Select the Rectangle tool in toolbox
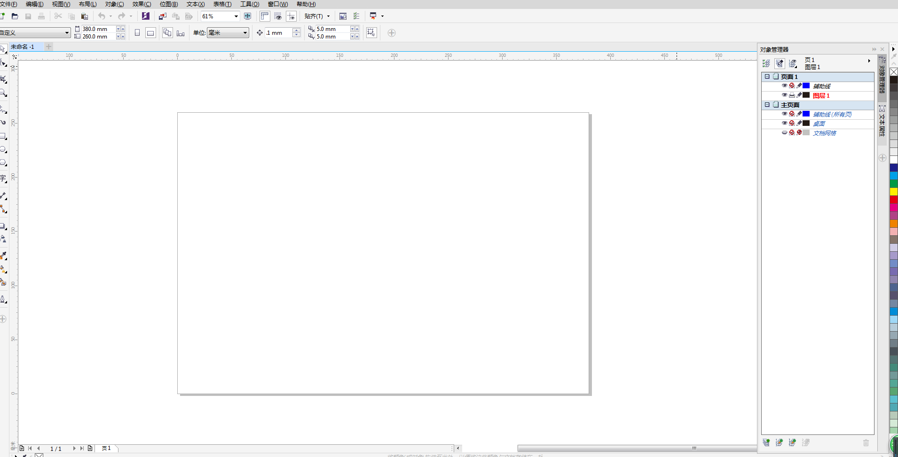The width and height of the screenshot is (898, 457). click(4, 136)
